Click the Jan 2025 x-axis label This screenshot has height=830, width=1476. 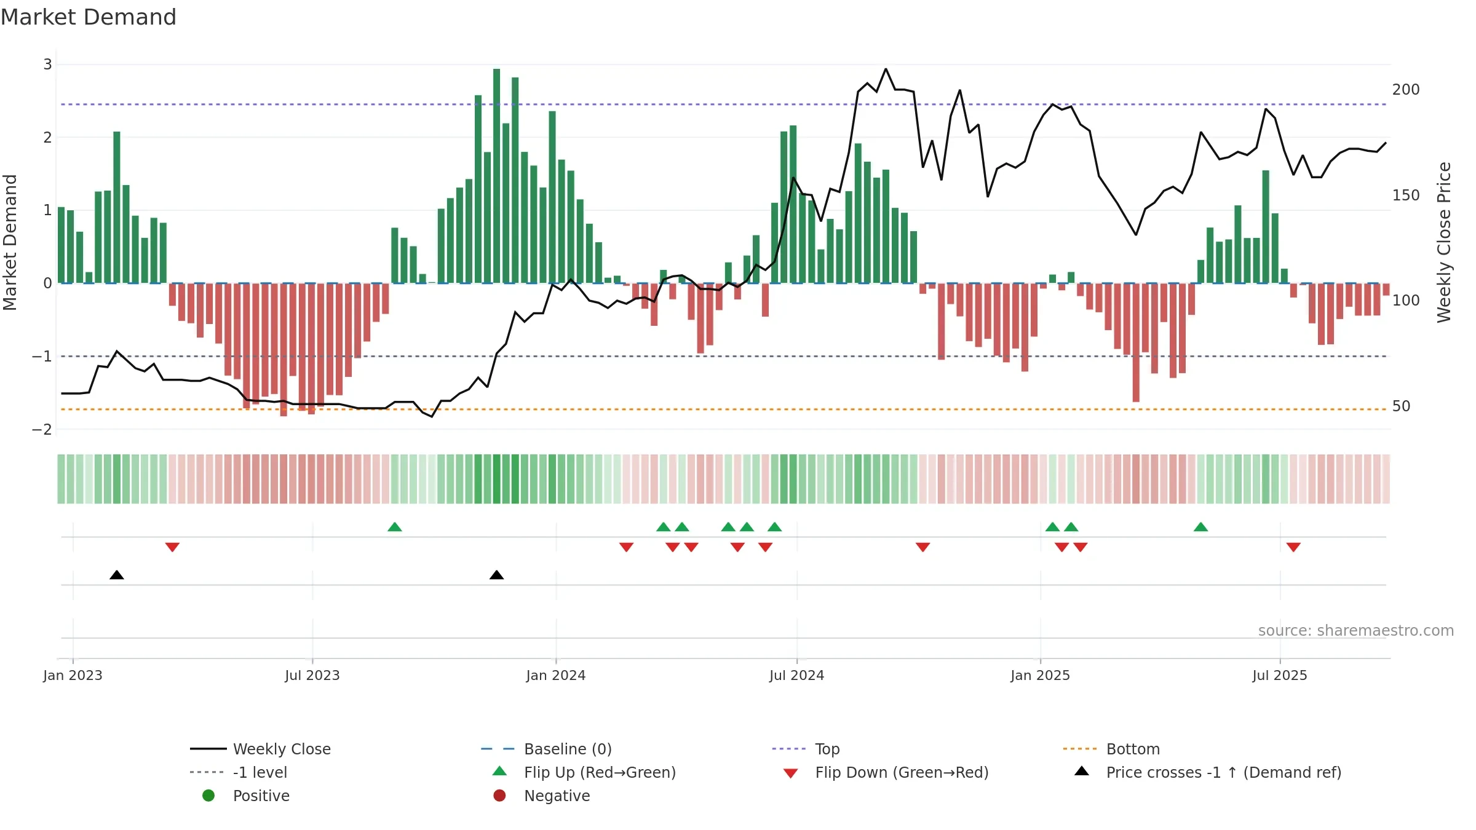click(1041, 676)
